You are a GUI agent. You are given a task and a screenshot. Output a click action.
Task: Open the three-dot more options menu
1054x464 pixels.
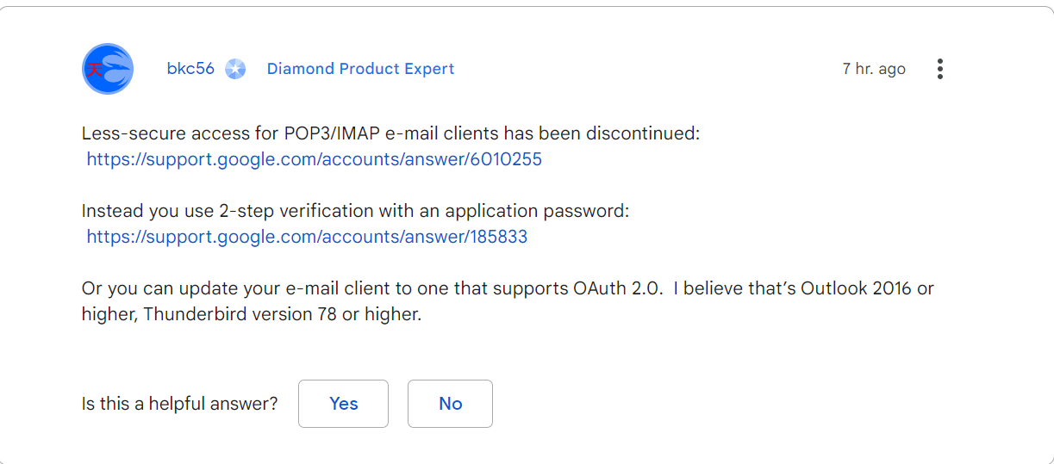pos(939,69)
